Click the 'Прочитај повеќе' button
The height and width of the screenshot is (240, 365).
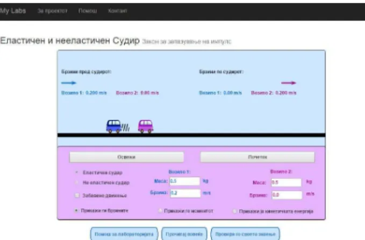(x=184, y=234)
